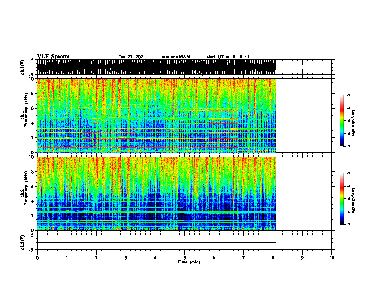Click time axis tick label "3"
The image size is (374, 289).
(126, 258)
